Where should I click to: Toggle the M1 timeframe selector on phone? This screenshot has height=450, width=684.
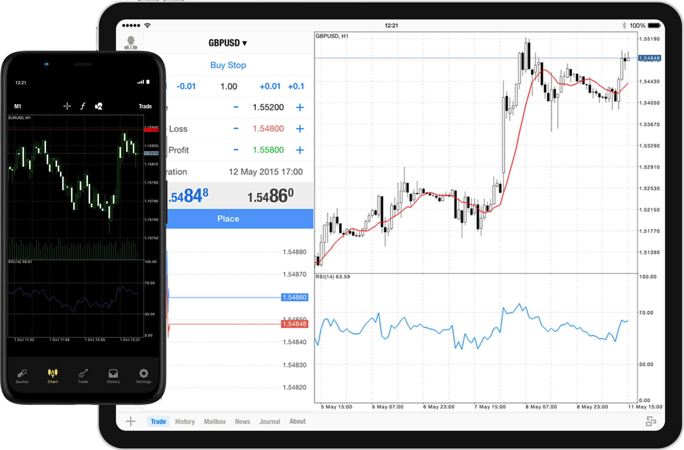(15, 106)
